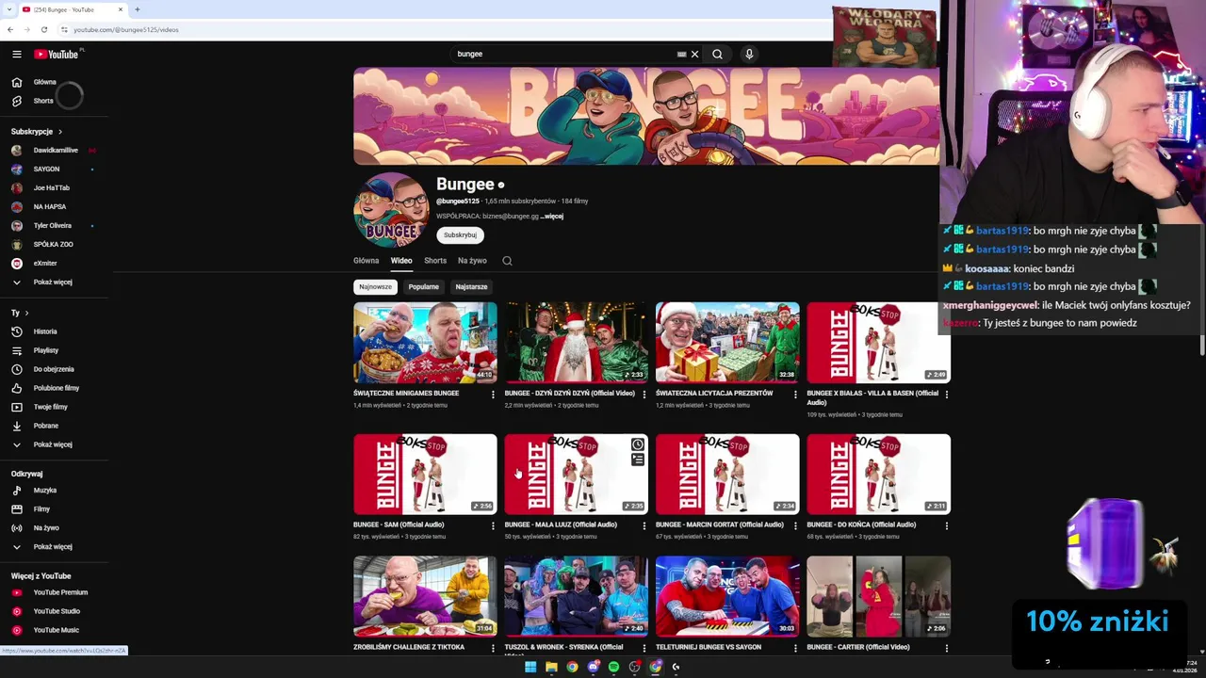The image size is (1206, 678).
Task: Open the YouTube hamburger guide menu
Action: [x=16, y=54]
